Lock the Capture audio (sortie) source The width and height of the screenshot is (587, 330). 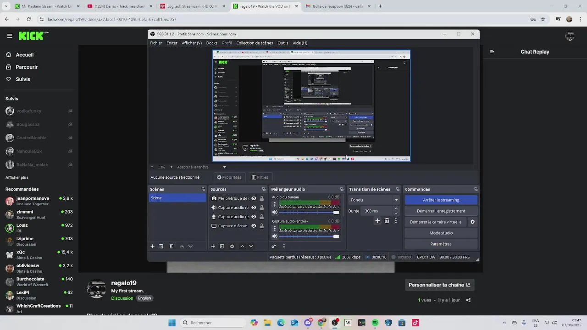click(261, 208)
